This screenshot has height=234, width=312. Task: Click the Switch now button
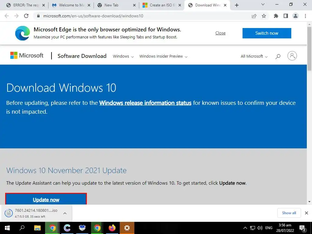[x=267, y=33]
